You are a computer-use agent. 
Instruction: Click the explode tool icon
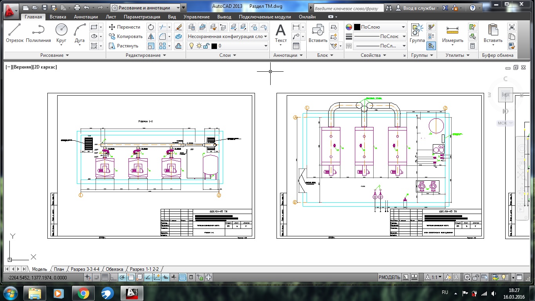tap(179, 36)
